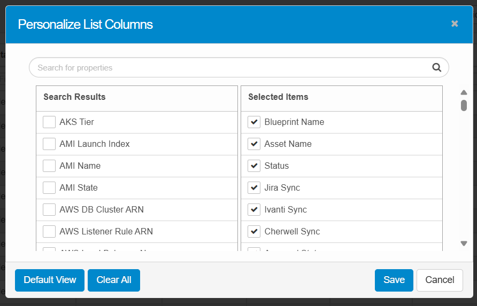
Task: Close the Personalize List Columns dialog
Action: (455, 24)
